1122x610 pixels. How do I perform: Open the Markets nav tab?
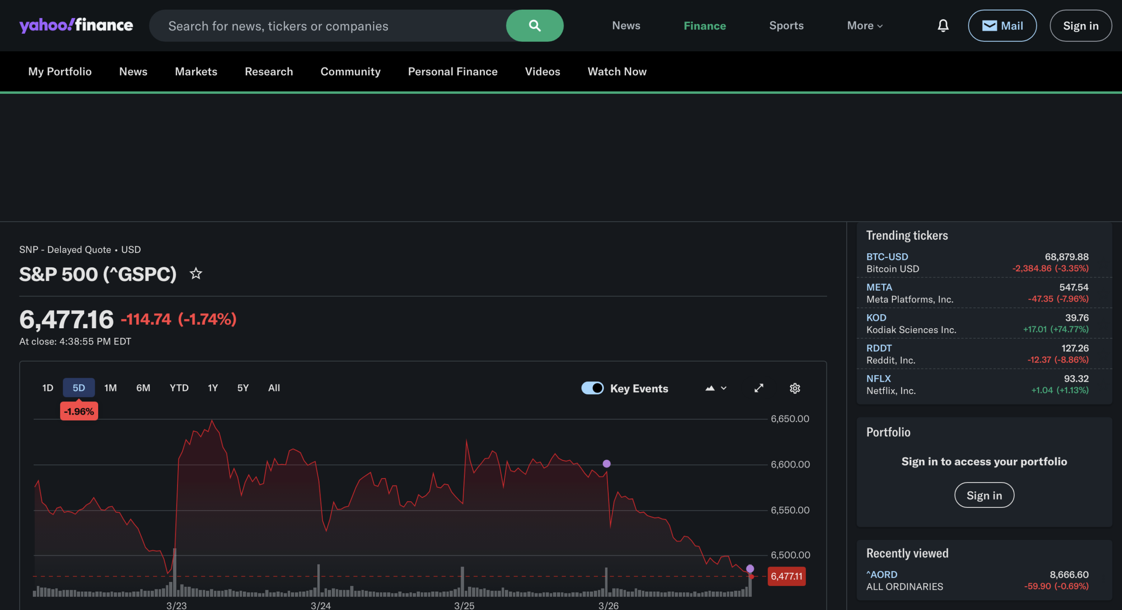tap(196, 71)
